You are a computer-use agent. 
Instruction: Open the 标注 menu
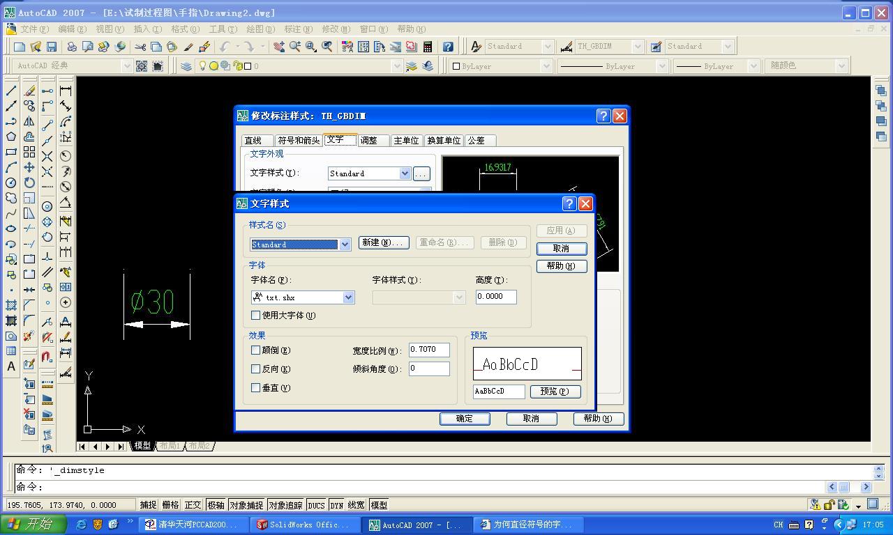(298, 29)
